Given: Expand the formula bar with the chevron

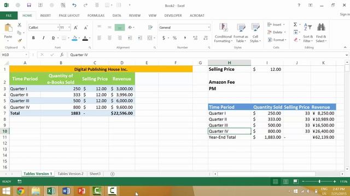Looking at the screenshot, I should point(346,55).
